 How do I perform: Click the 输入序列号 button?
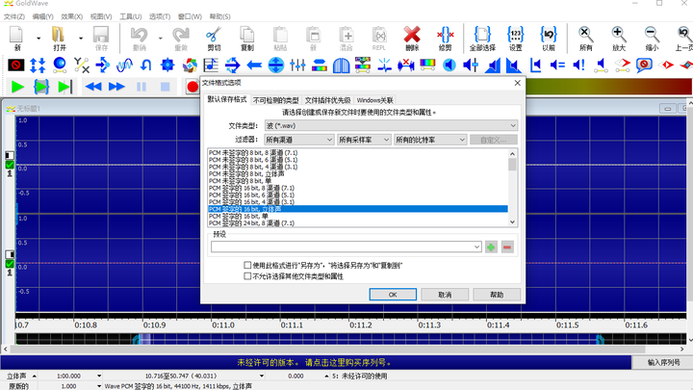point(663,363)
